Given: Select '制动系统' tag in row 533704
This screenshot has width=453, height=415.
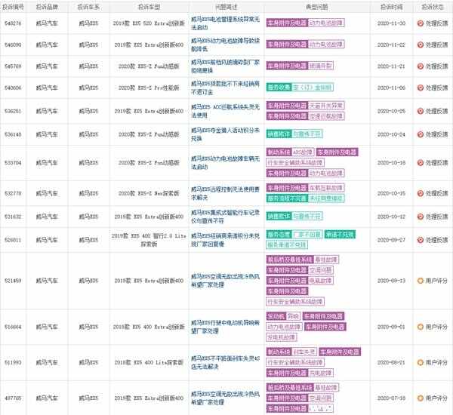Looking at the screenshot, I should click(x=279, y=152).
